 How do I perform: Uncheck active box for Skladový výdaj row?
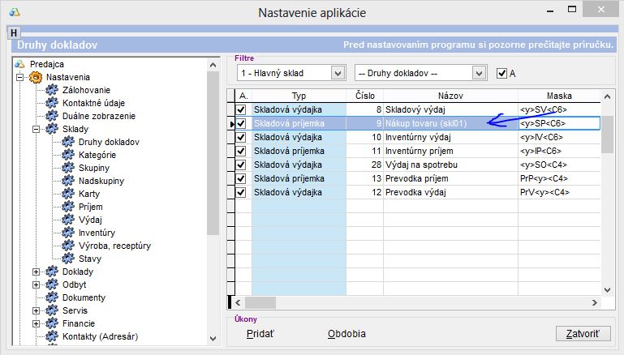[241, 109]
